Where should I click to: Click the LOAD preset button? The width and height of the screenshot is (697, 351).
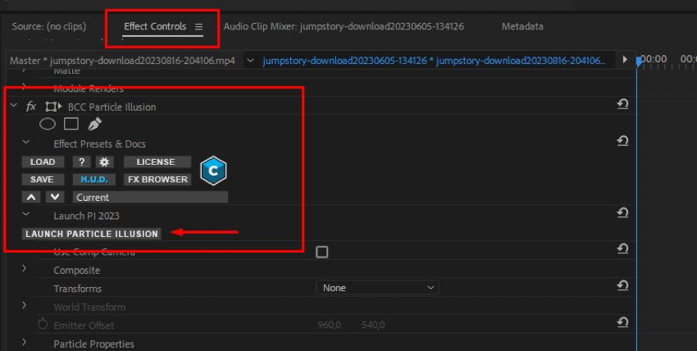(x=43, y=162)
